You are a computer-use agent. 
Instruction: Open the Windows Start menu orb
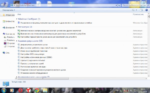[x=4, y=90]
